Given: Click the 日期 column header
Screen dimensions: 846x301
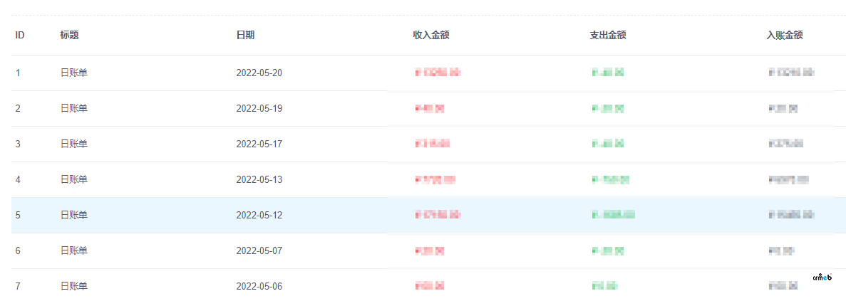Looking at the screenshot, I should (x=245, y=36).
